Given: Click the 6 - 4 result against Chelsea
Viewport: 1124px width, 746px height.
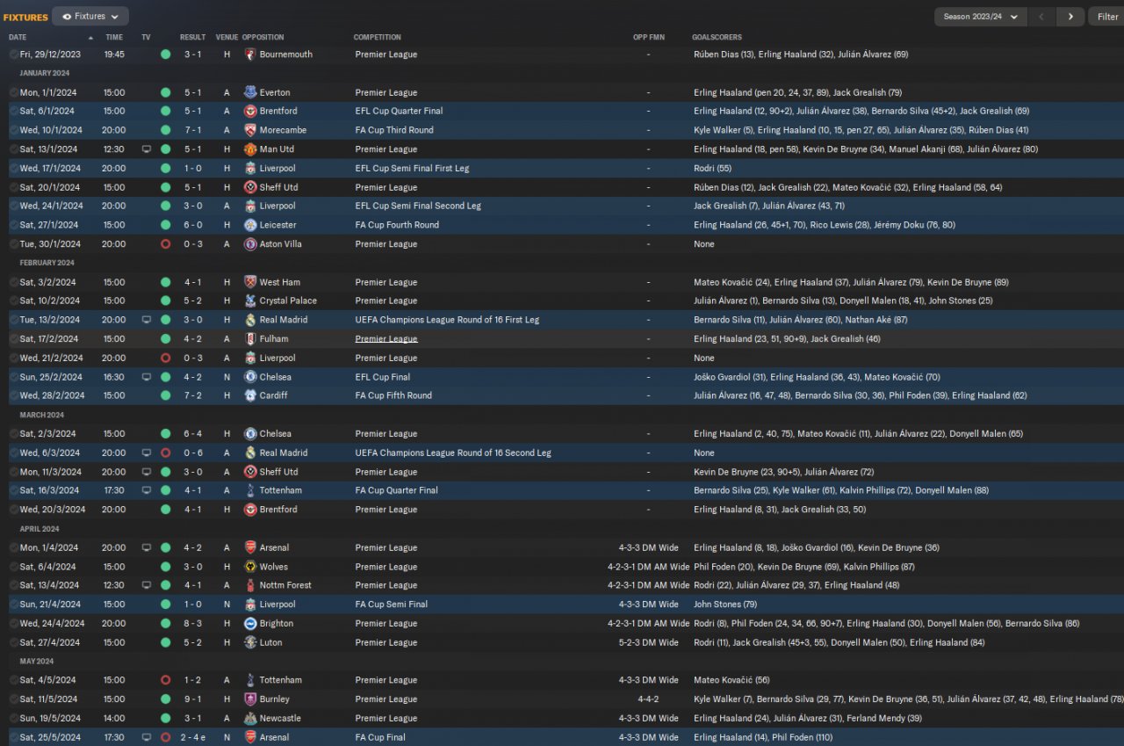Looking at the screenshot, I should click(193, 434).
